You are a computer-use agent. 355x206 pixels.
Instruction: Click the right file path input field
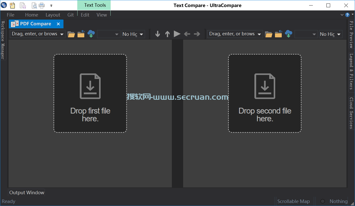(x=232, y=34)
